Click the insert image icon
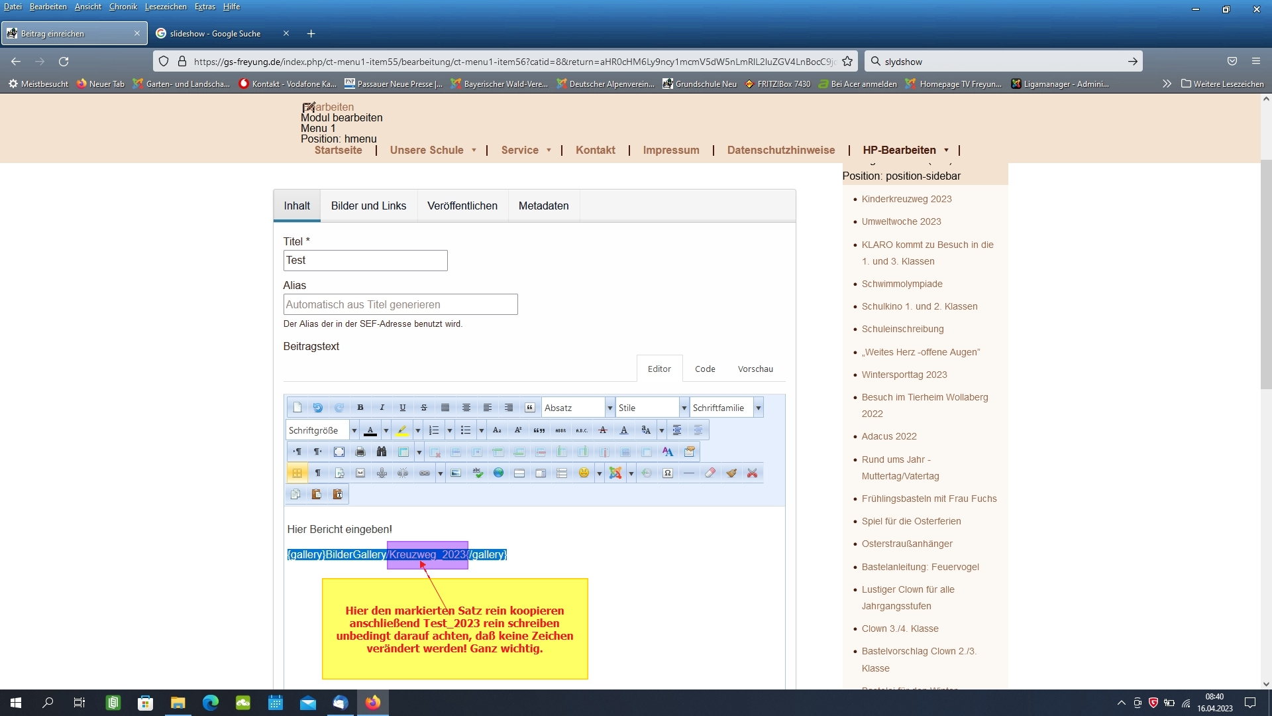The height and width of the screenshot is (716, 1272). pos(456,473)
